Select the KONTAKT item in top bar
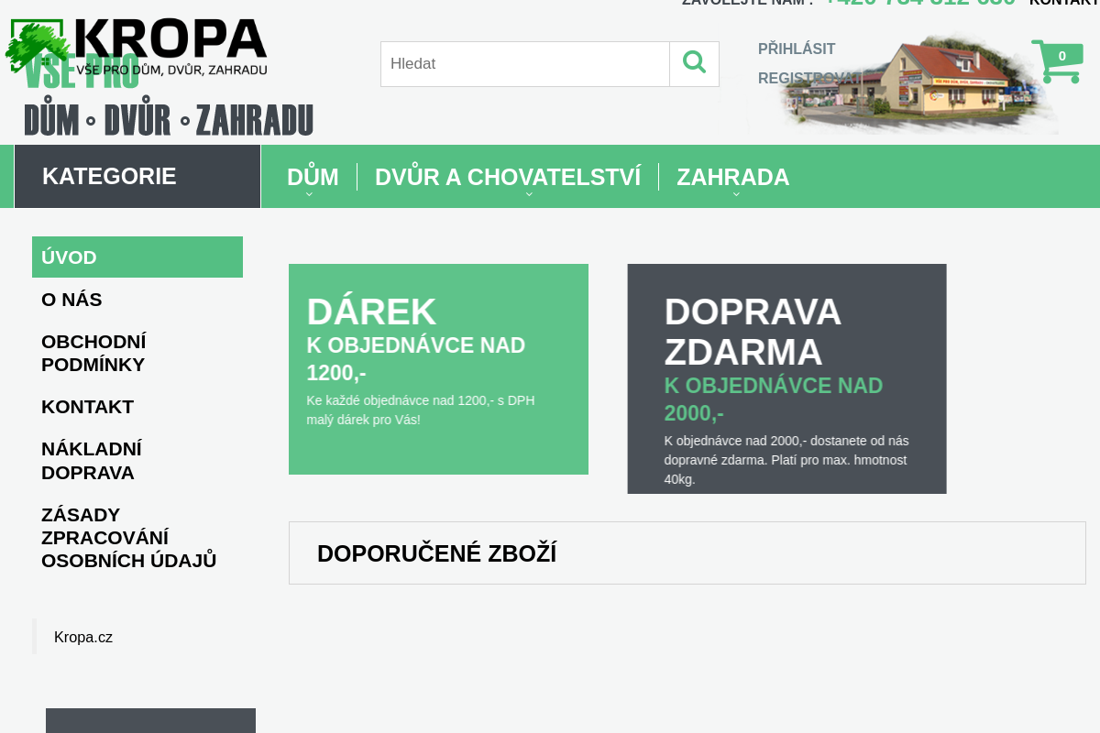 1063,3
